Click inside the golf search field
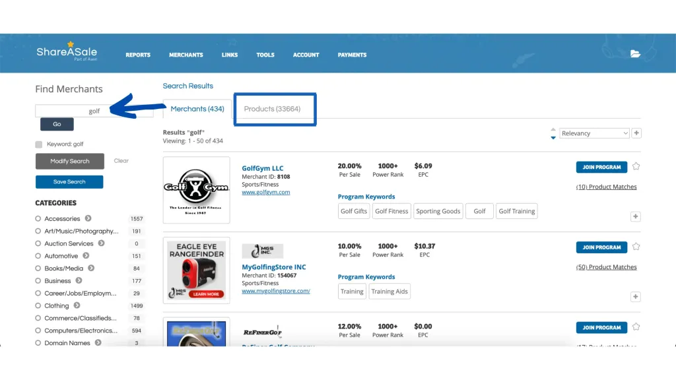Image resolution: width=676 pixels, height=380 pixels. click(x=94, y=111)
